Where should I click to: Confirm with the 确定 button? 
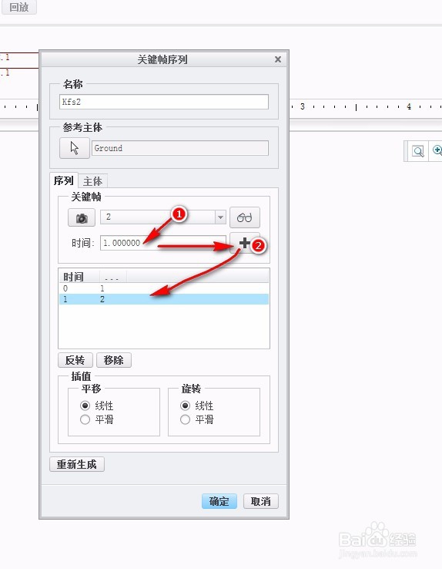coord(219,501)
